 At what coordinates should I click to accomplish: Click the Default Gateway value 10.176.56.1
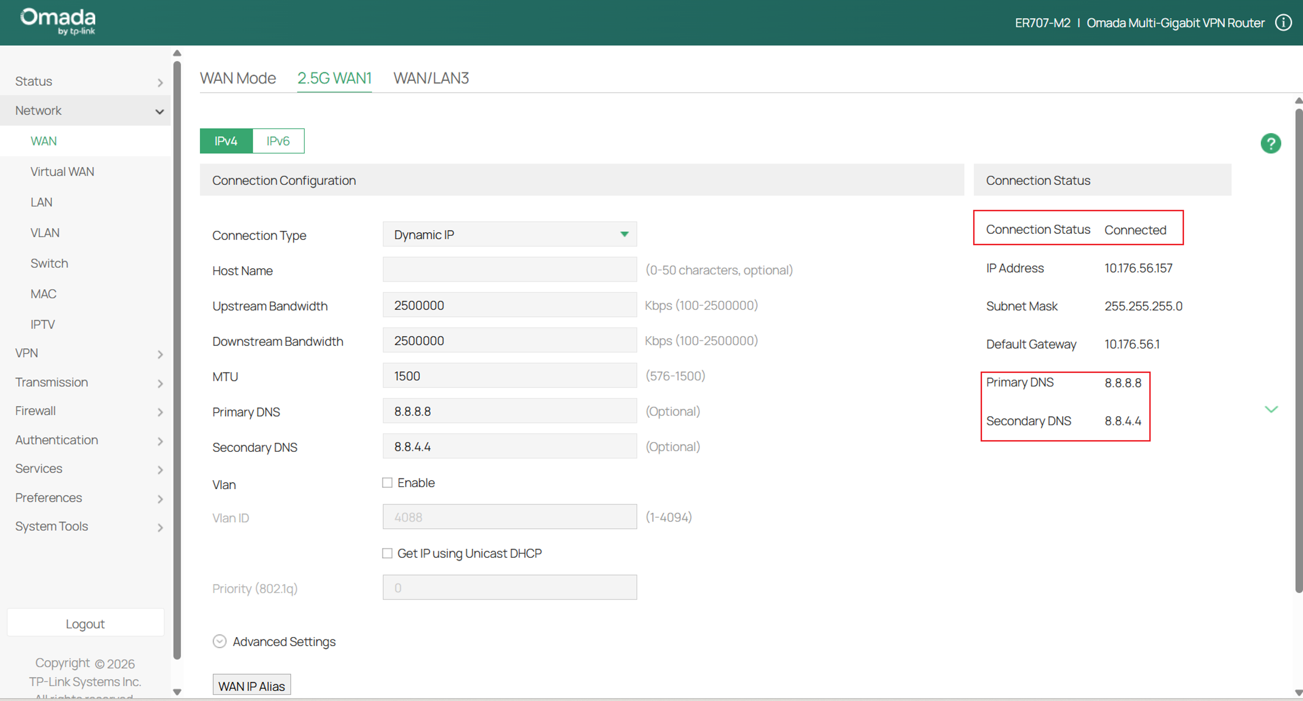[1132, 344]
